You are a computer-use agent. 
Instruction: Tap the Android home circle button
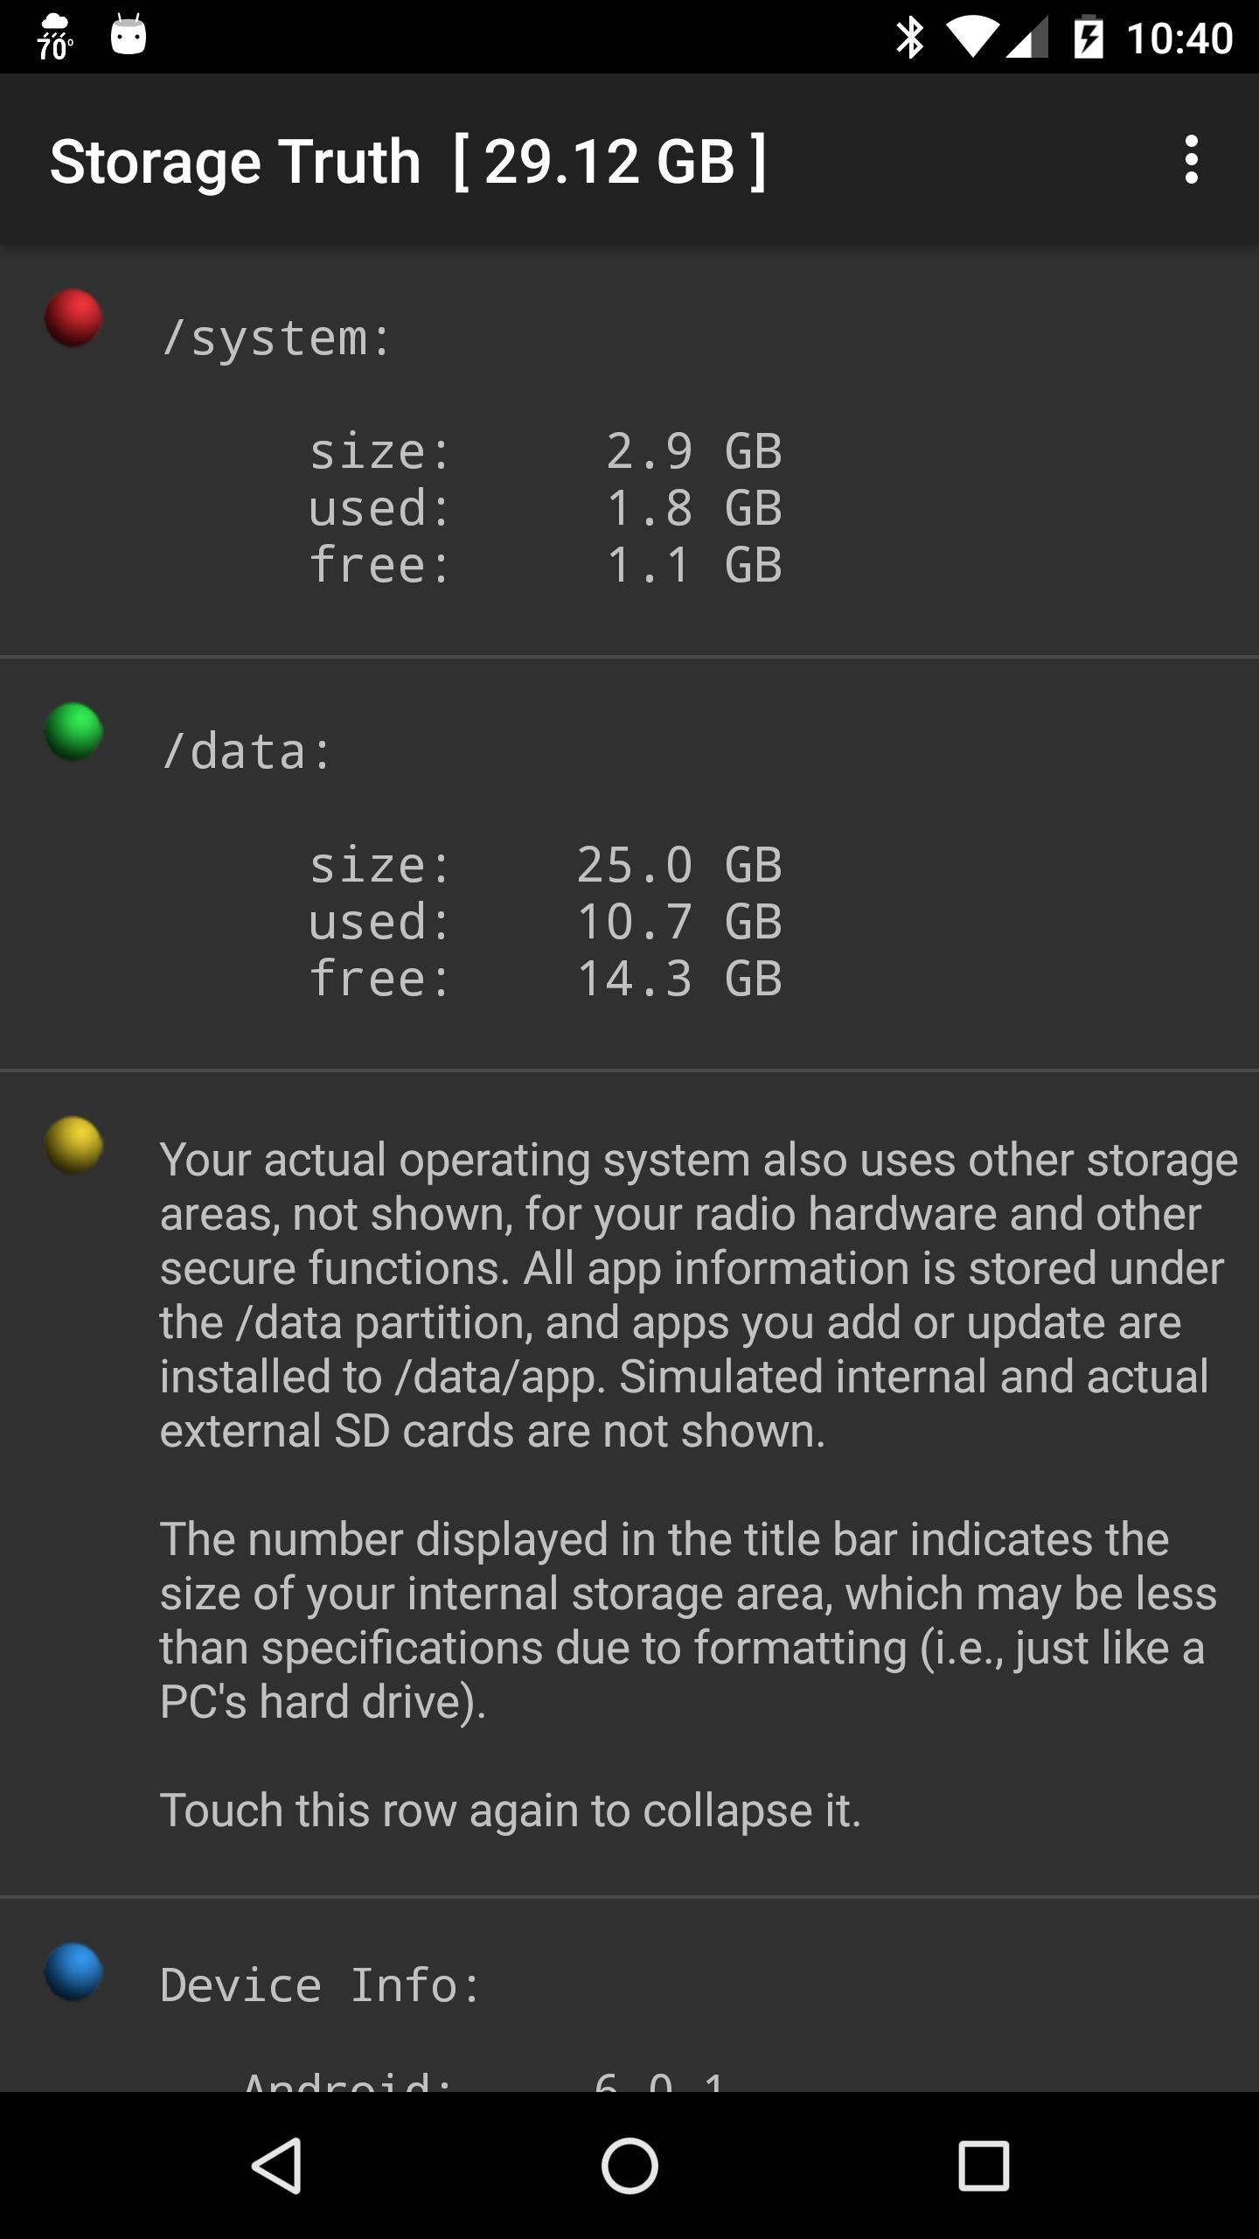(629, 2166)
